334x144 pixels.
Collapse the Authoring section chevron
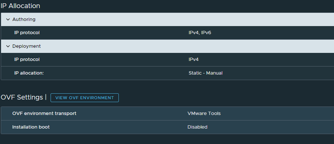click(x=8, y=19)
